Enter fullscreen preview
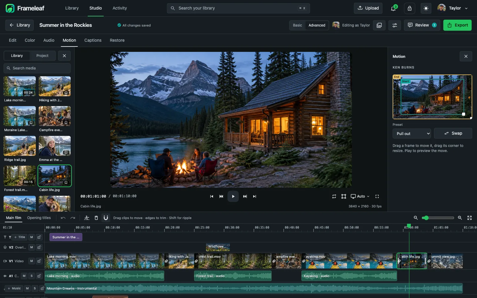 377,196
